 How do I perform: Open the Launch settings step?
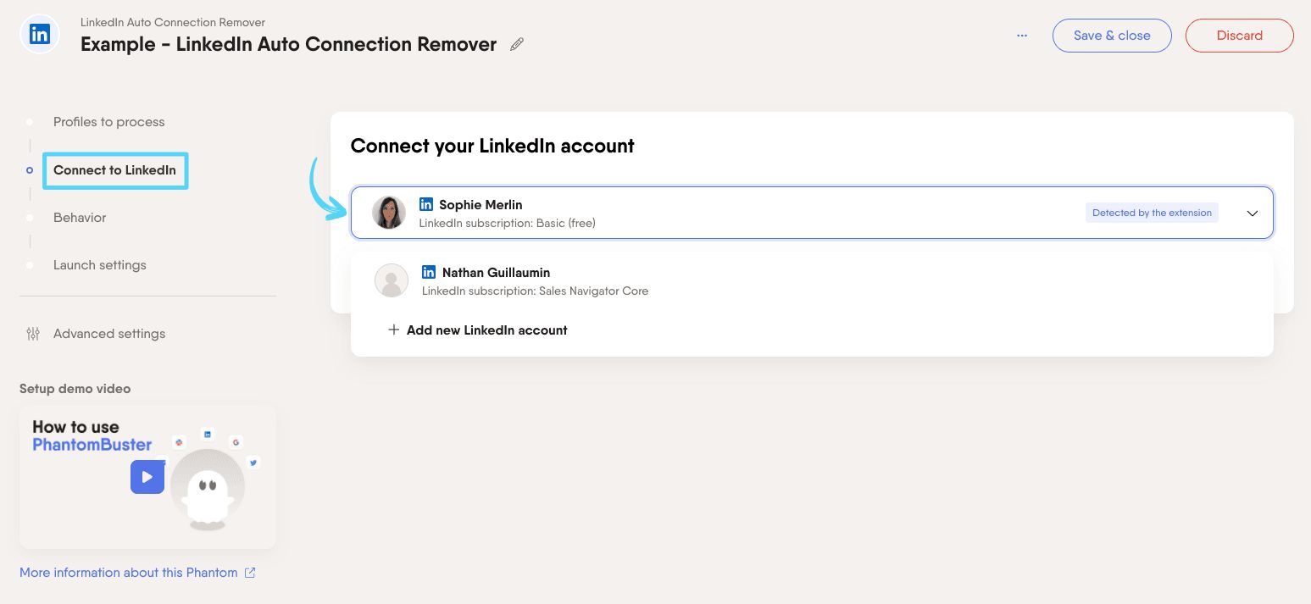coord(100,265)
